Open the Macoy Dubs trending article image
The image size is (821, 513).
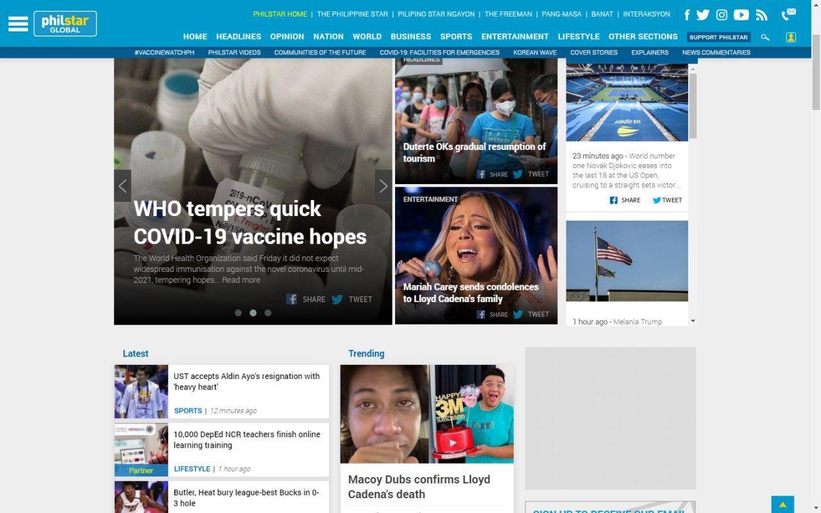427,414
